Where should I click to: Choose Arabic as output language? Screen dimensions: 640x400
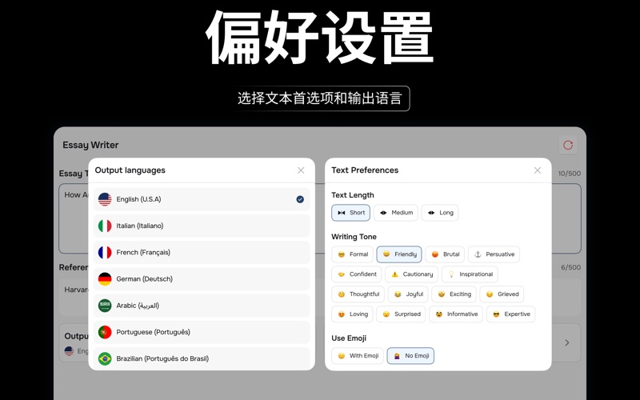coord(202,306)
